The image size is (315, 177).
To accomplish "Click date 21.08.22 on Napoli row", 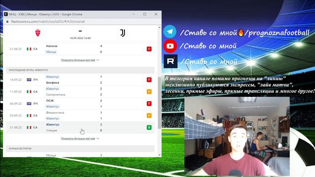I will tap(16, 49).
